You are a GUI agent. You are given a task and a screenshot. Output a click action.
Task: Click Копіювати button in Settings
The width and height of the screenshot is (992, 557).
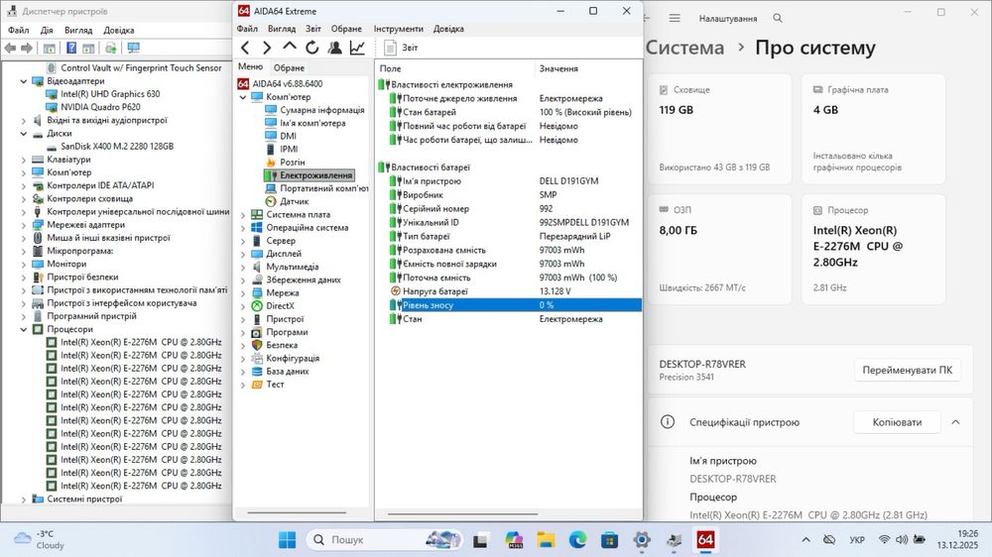(897, 422)
